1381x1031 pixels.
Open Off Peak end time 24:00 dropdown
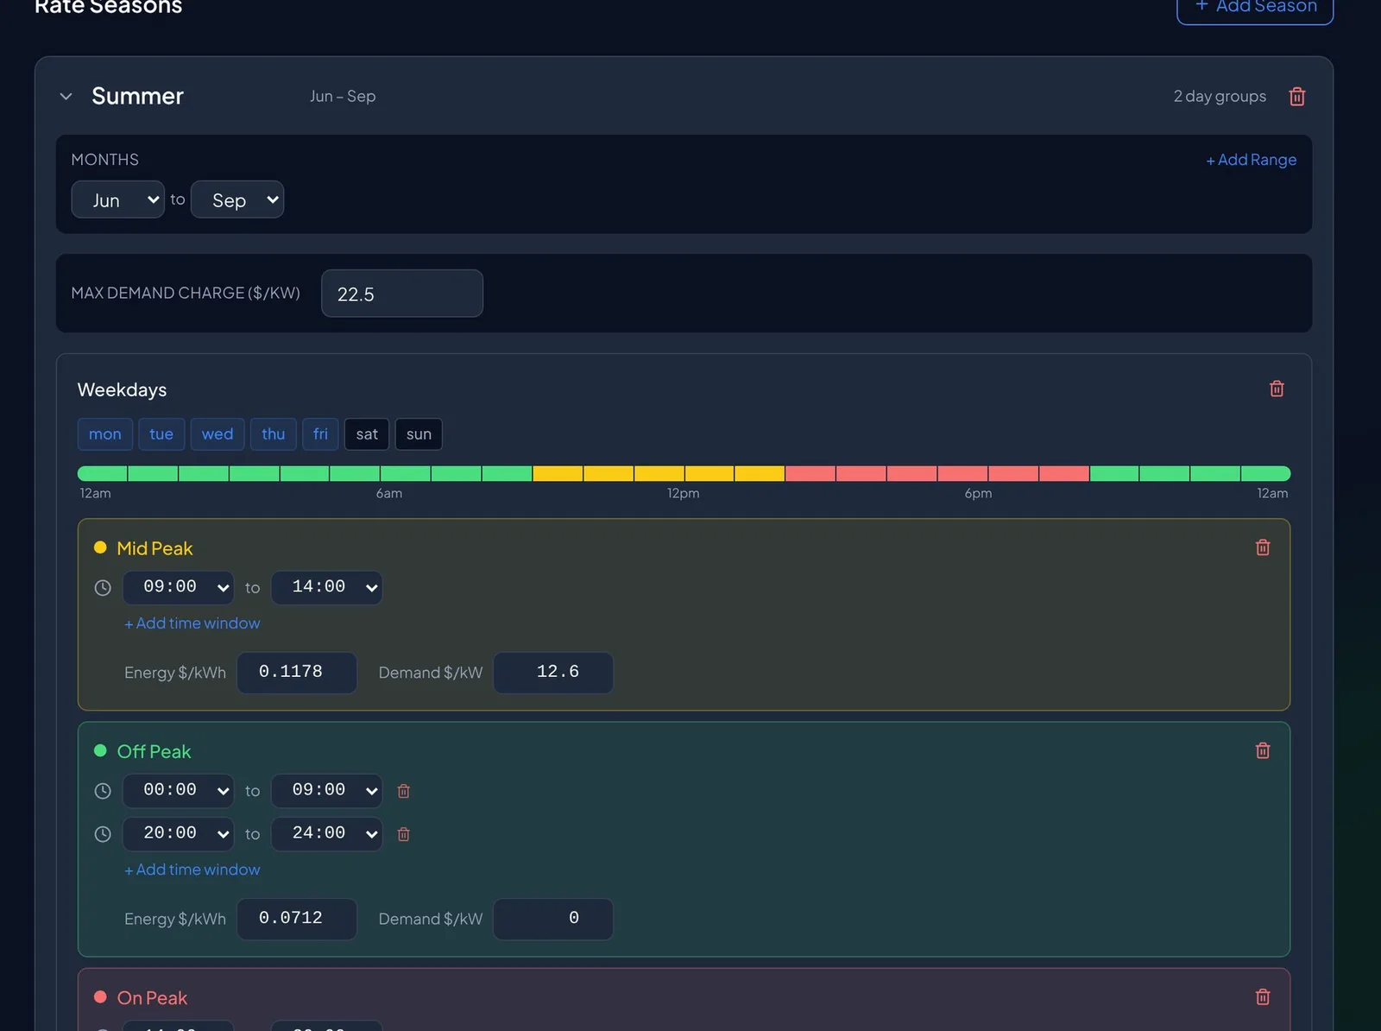point(326,834)
